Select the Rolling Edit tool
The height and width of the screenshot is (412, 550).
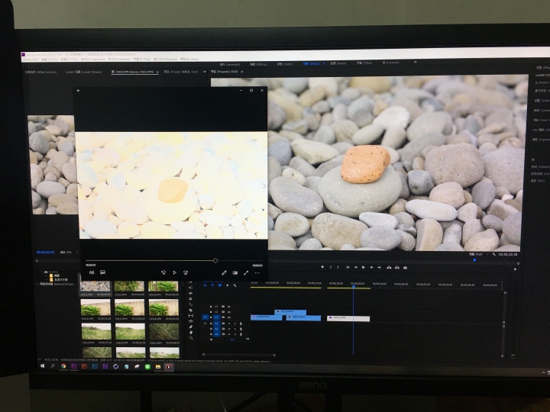pos(190,299)
